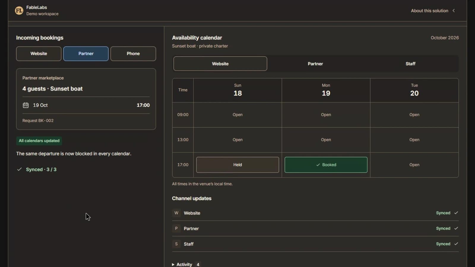Click the S Staff channel badge
Image resolution: width=475 pixels, height=267 pixels.
point(176,244)
